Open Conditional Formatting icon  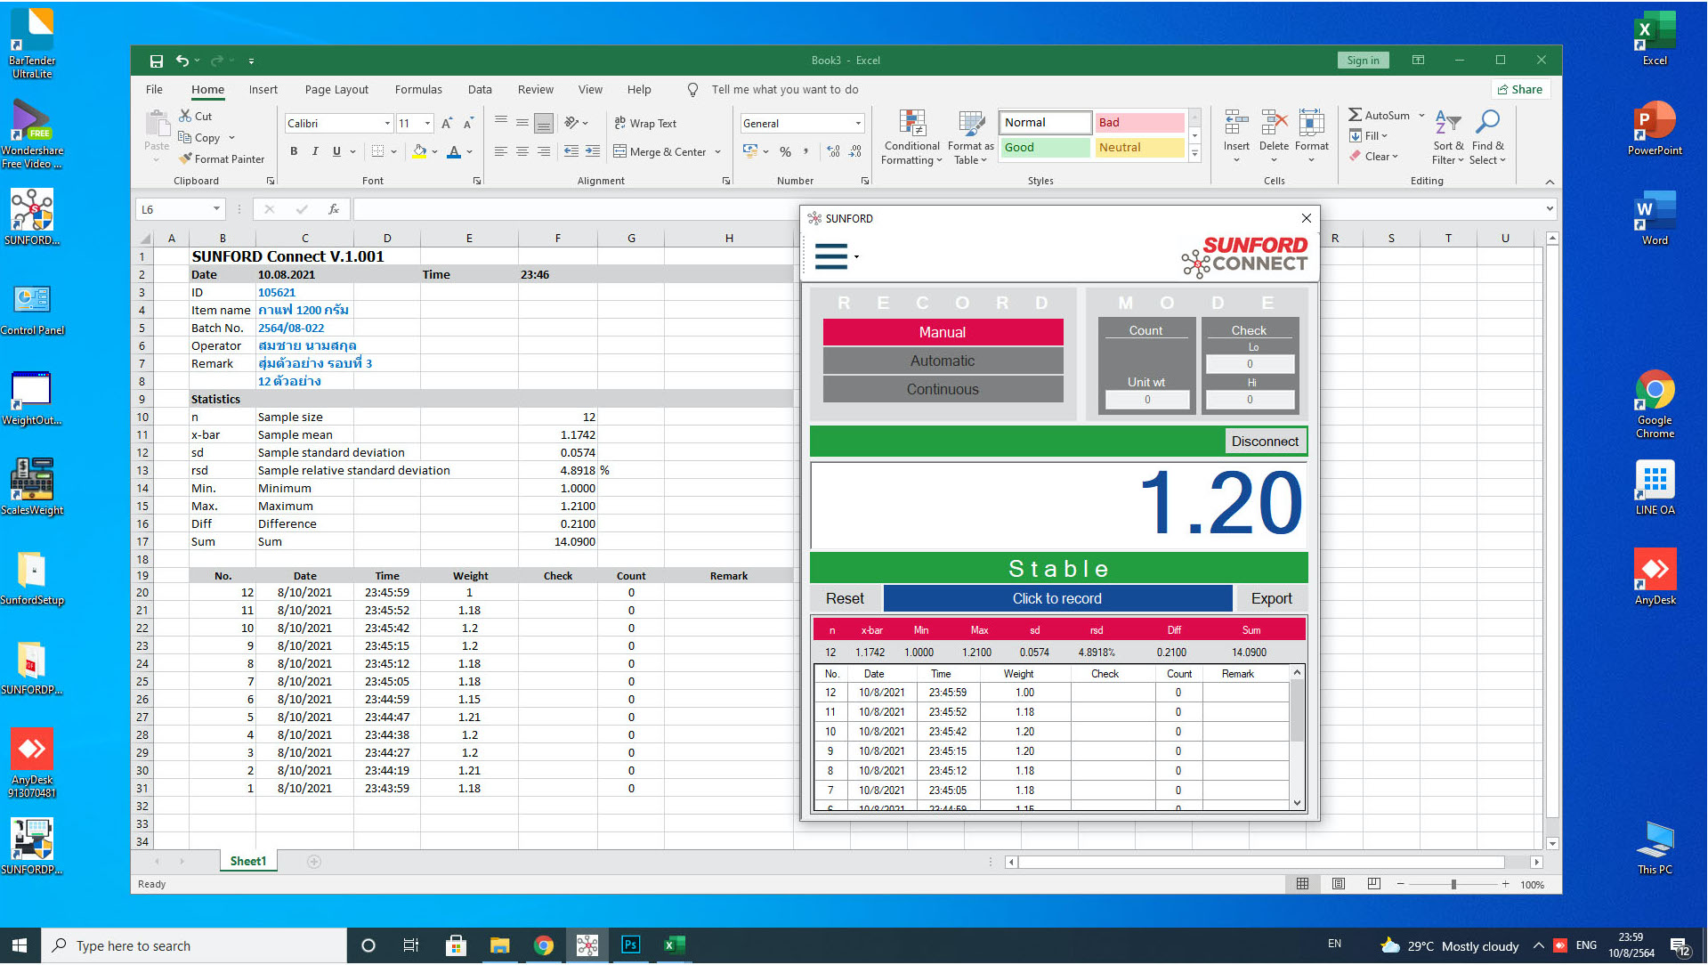(x=911, y=124)
